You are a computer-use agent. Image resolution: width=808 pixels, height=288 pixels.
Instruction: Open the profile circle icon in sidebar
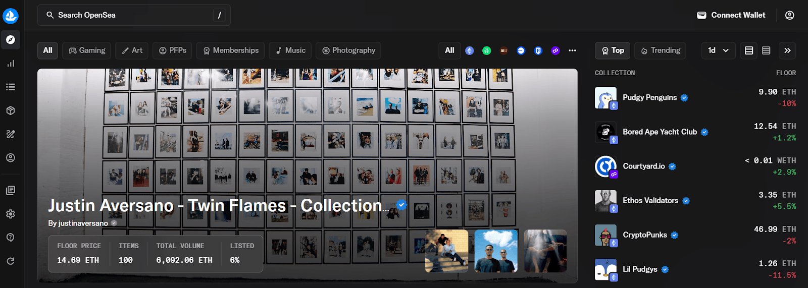click(x=11, y=158)
